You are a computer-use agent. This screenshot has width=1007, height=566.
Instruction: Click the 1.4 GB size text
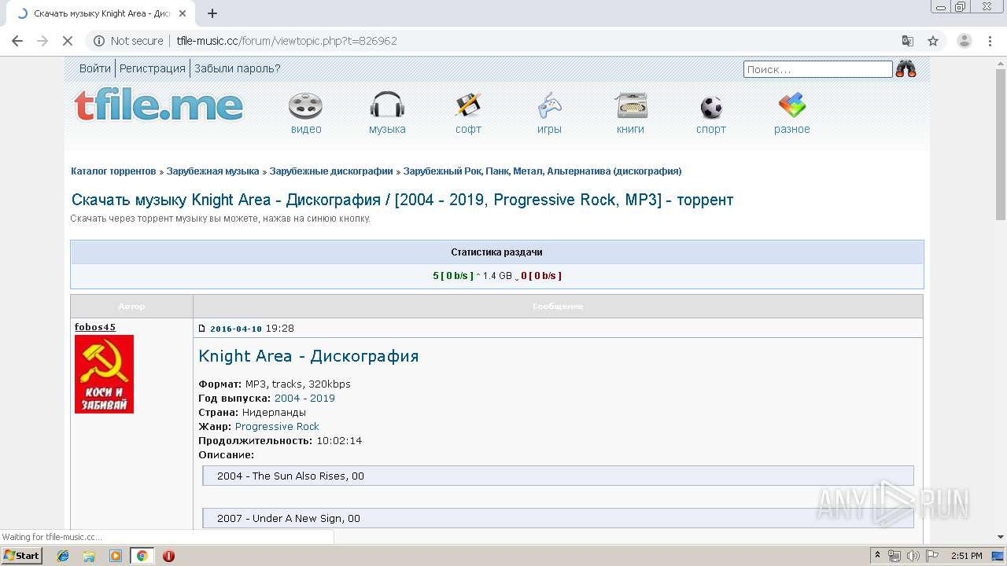pyautogui.click(x=497, y=275)
